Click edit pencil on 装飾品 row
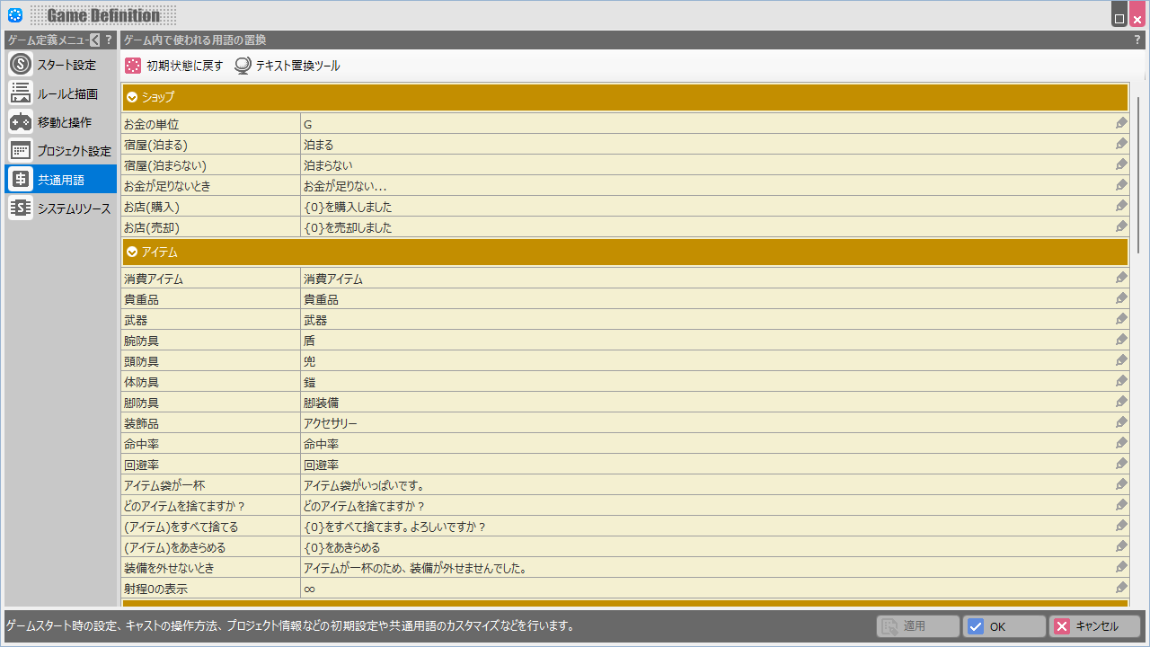The image size is (1150, 647). tap(1121, 422)
